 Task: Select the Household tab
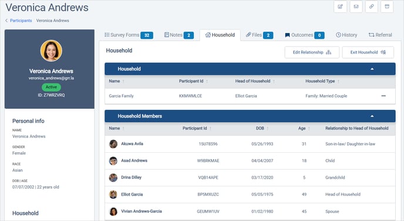tap(220, 35)
